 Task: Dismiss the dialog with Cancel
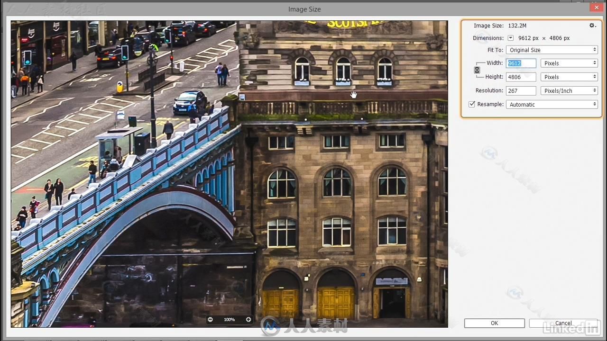tap(563, 323)
